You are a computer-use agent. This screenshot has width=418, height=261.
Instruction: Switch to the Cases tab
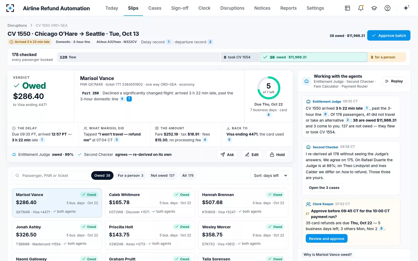tap(155, 8)
